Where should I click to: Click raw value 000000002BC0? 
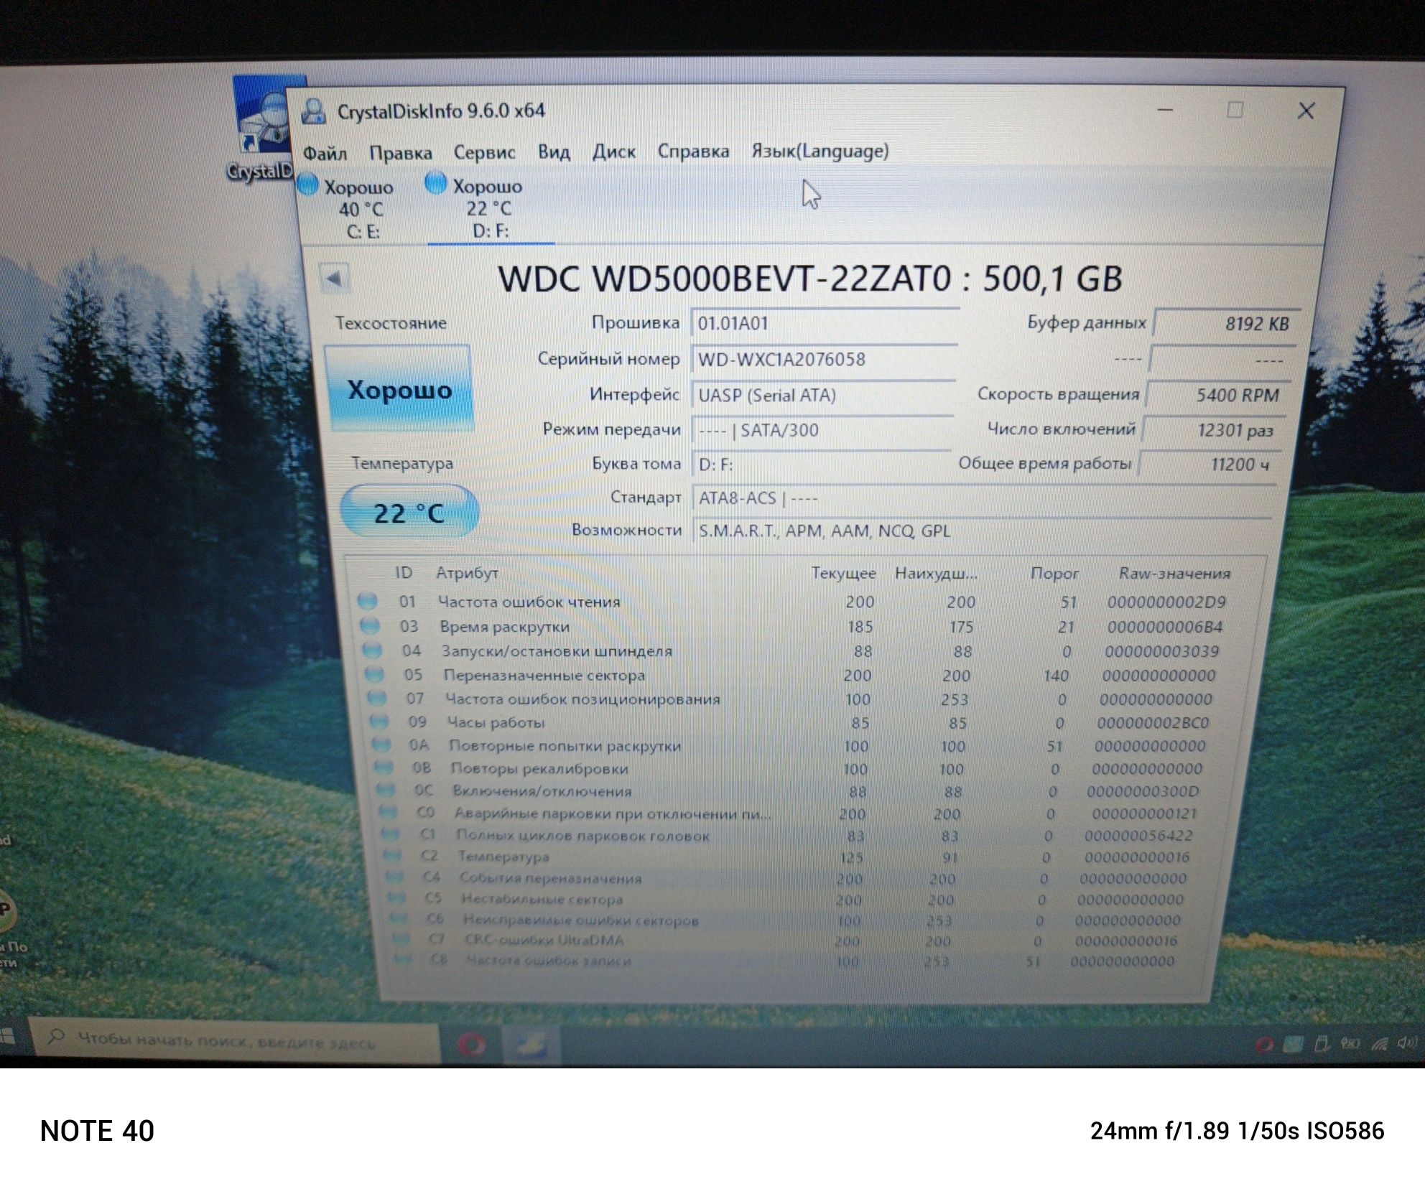click(x=1153, y=722)
